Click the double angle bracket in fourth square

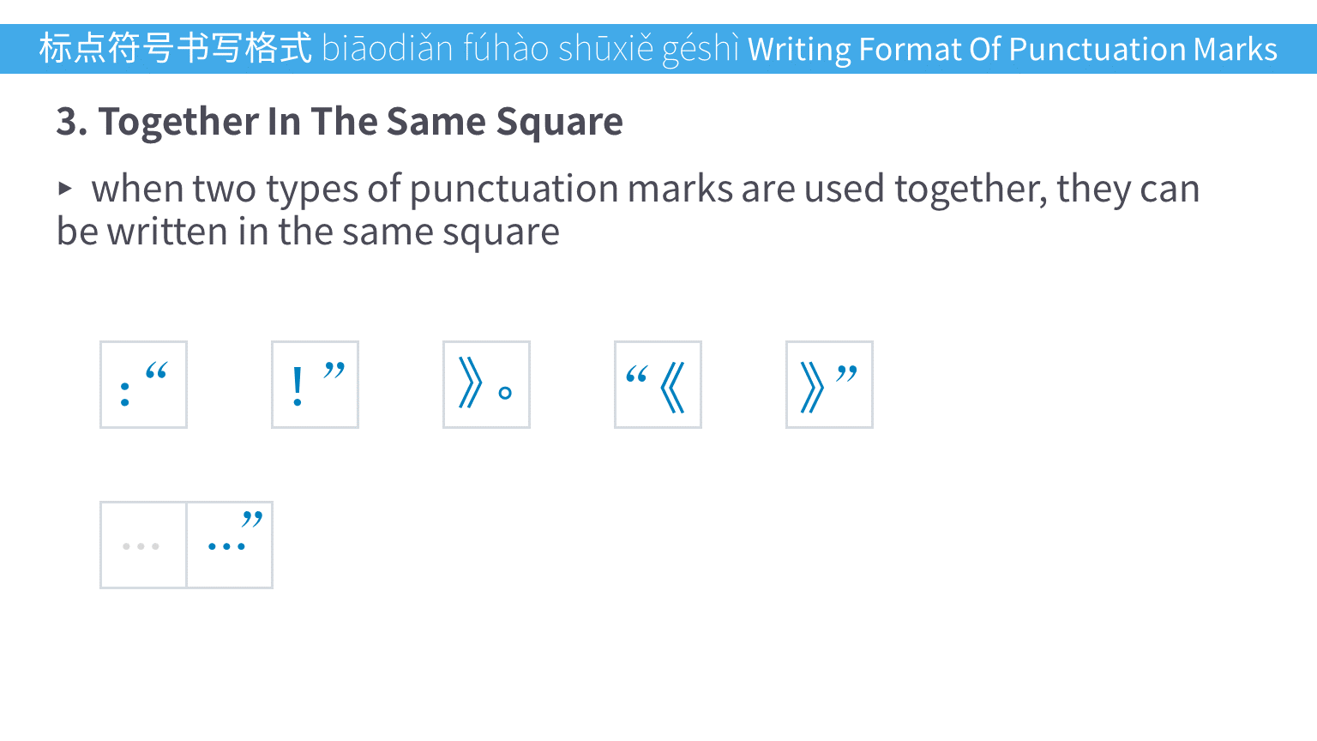(x=673, y=388)
